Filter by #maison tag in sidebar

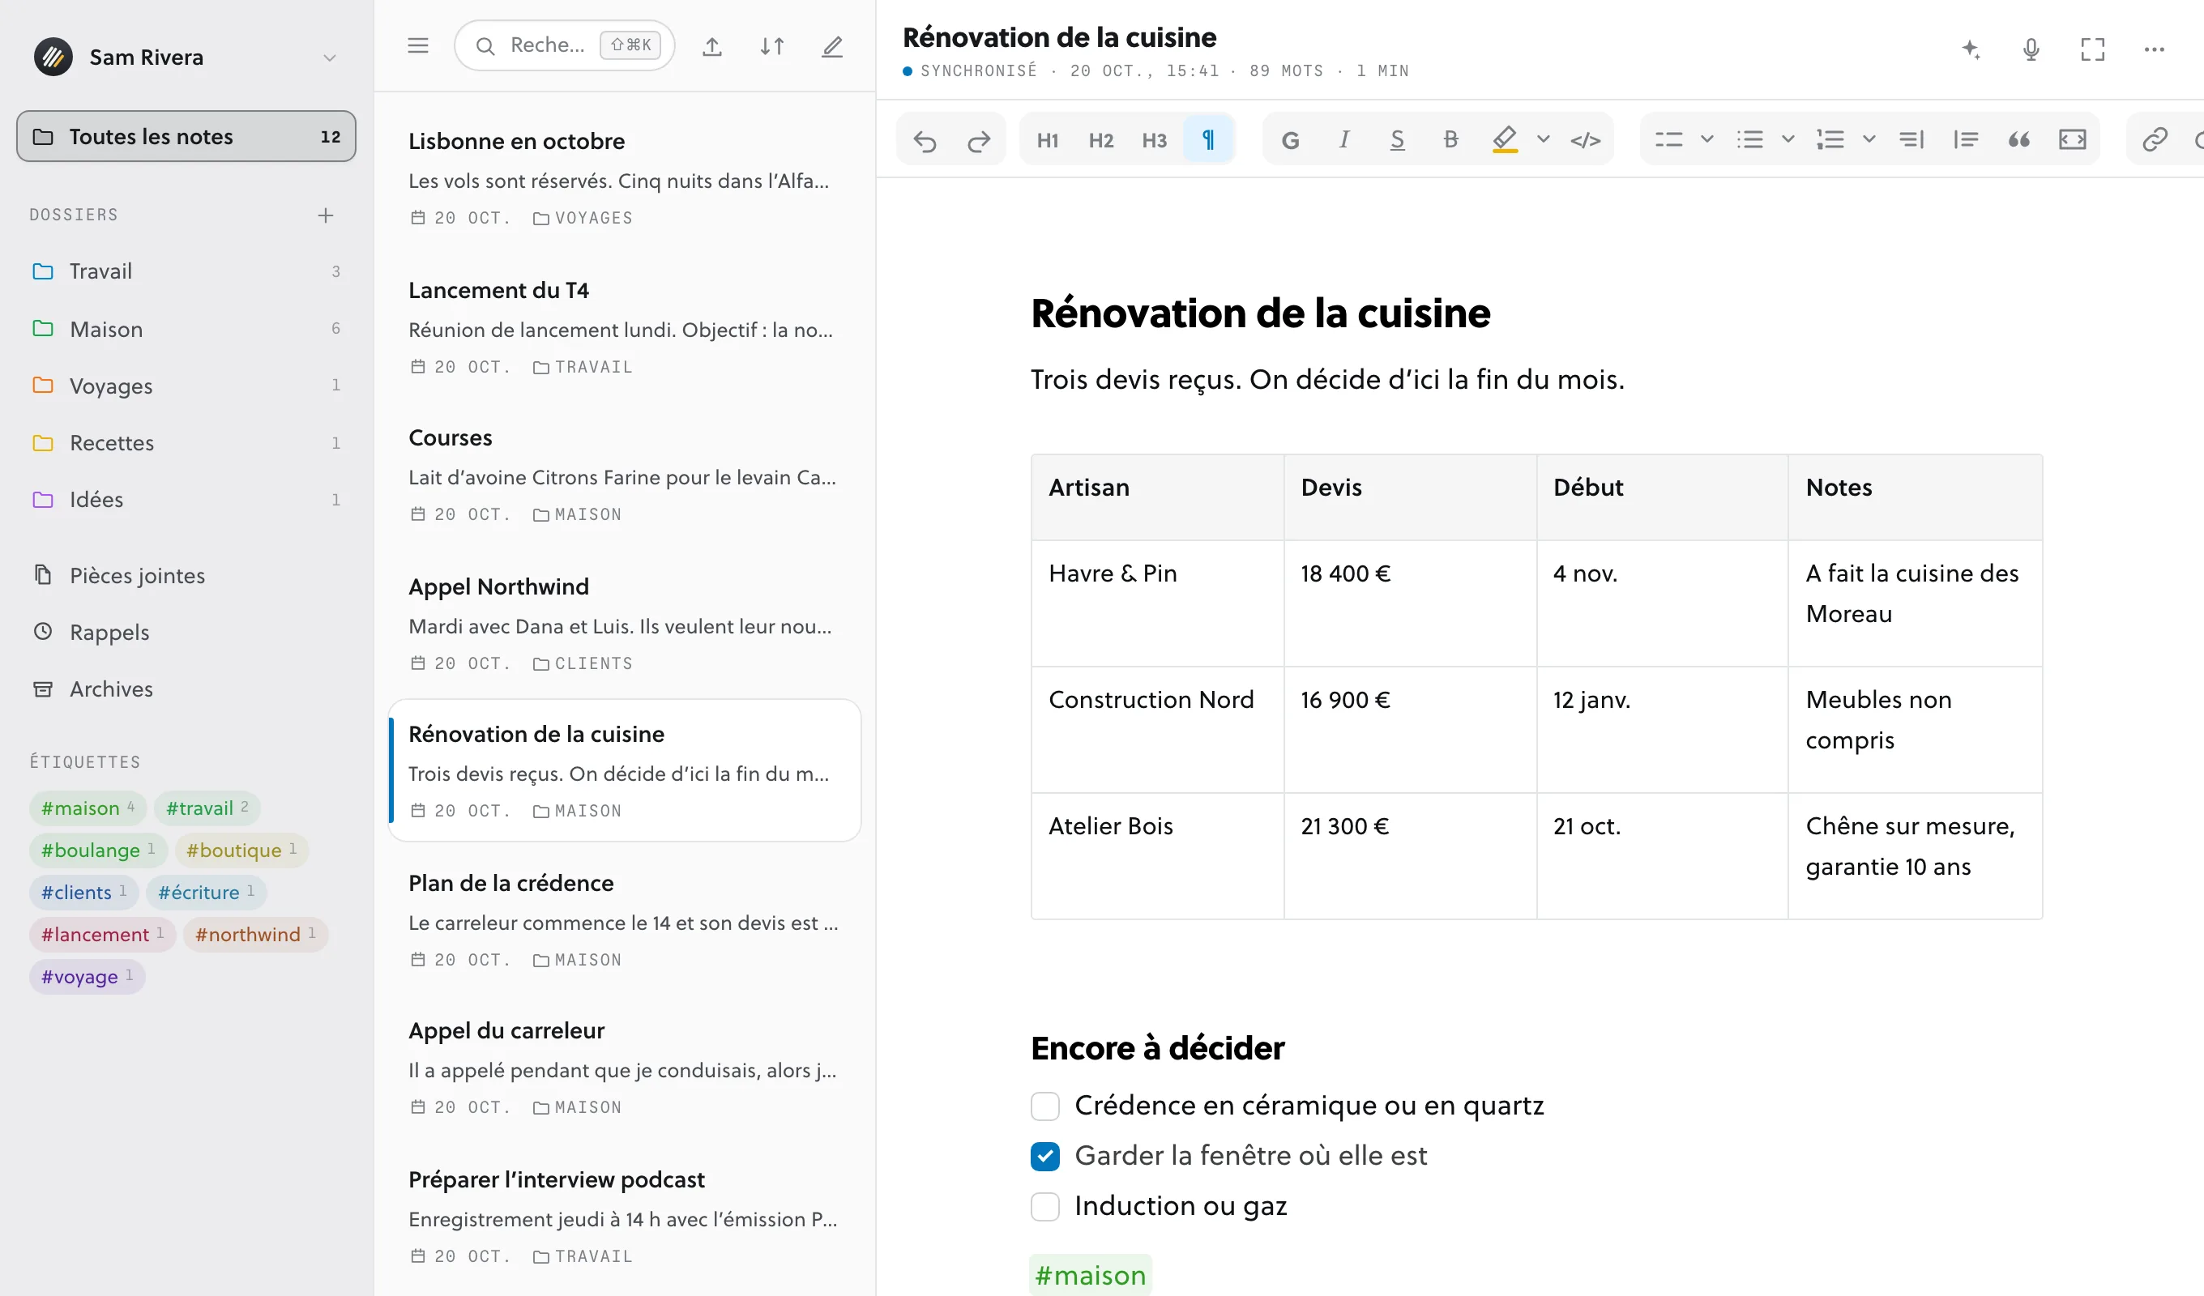[88, 808]
